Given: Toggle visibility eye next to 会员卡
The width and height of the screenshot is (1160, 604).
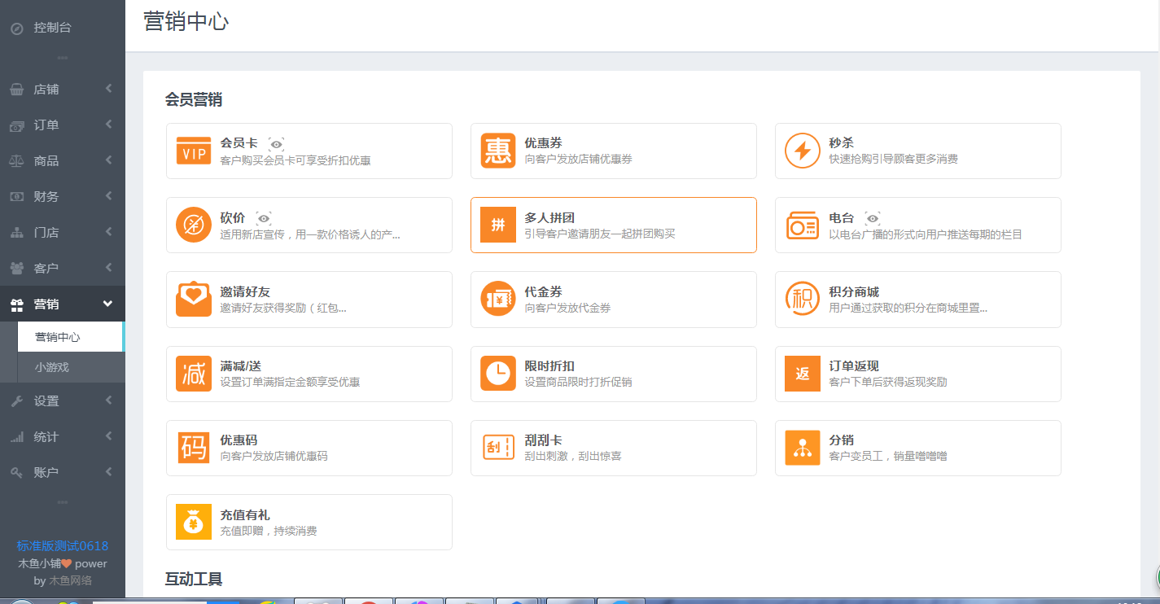Looking at the screenshot, I should [x=276, y=144].
